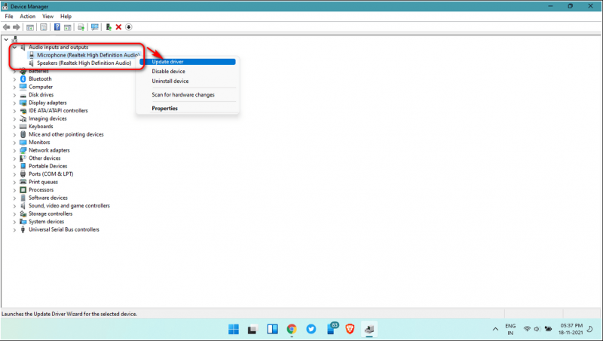Click the Keyboards category icon
The width and height of the screenshot is (603, 341).
click(23, 127)
